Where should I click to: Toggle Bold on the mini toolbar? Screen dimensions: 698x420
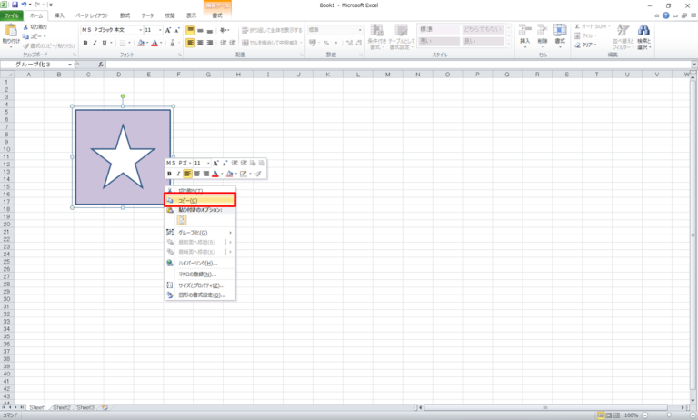tap(169, 174)
